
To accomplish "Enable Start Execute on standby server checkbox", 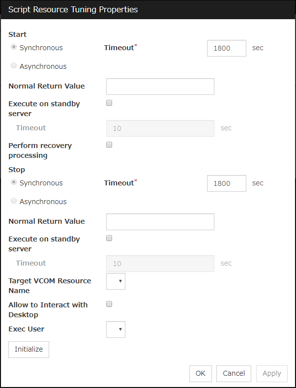I will point(110,103).
